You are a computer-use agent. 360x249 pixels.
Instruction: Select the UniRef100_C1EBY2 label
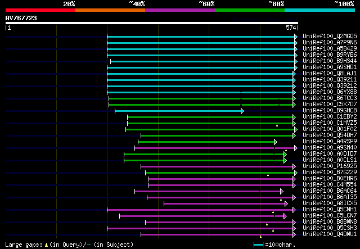pyautogui.click(x=330, y=117)
